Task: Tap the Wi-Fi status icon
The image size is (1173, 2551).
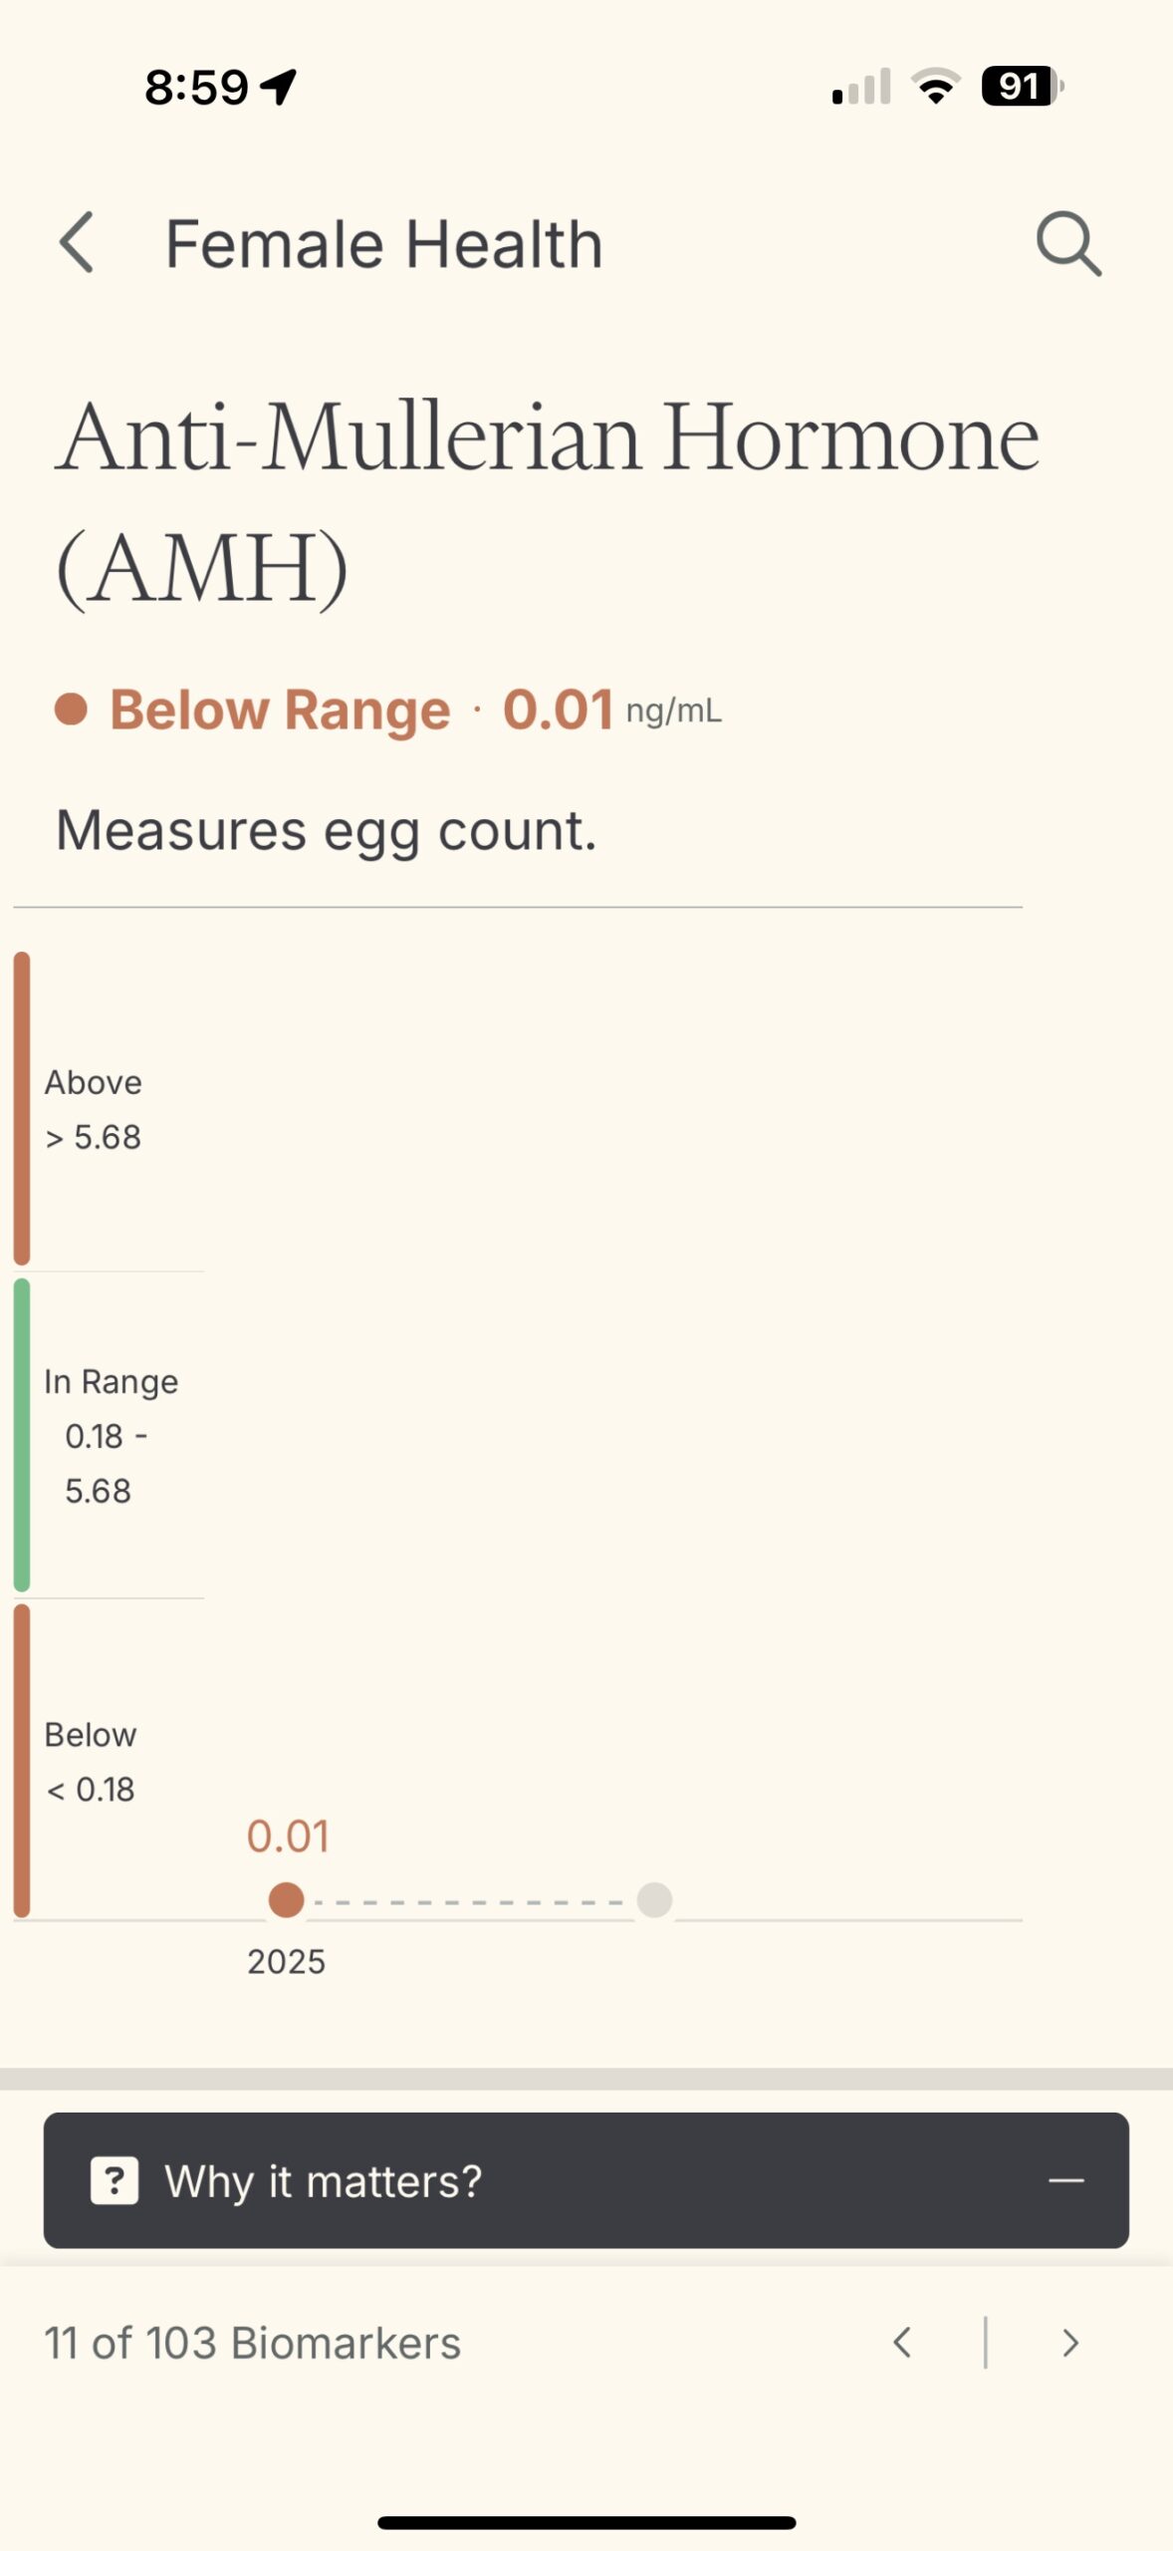Action: pos(936,87)
